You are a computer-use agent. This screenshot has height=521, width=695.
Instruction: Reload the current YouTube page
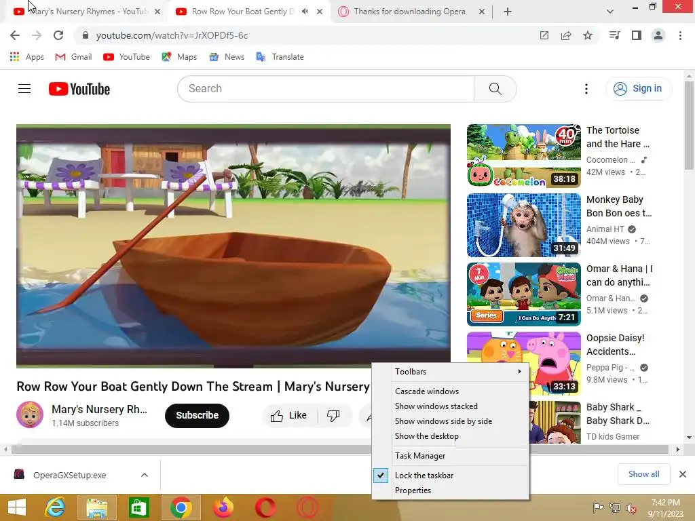tap(58, 35)
